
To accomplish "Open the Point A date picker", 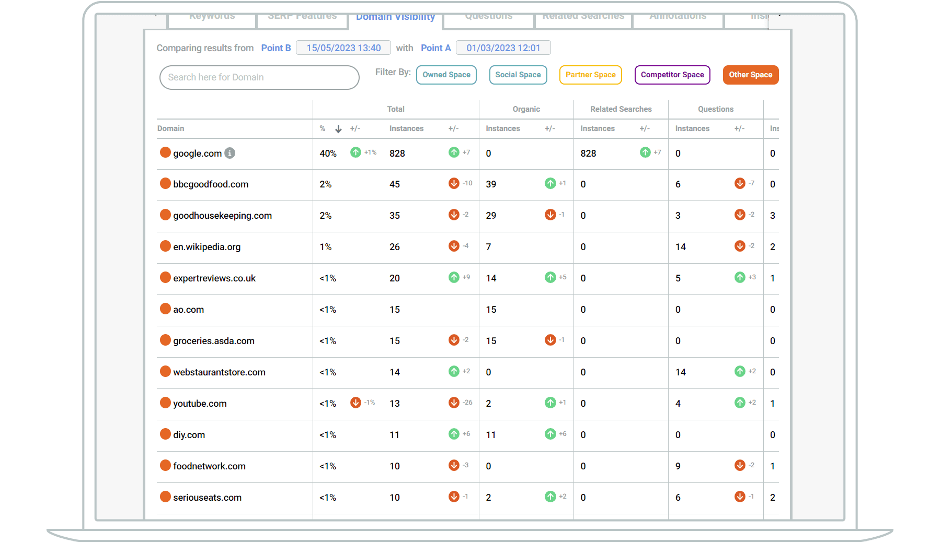I will pos(503,48).
